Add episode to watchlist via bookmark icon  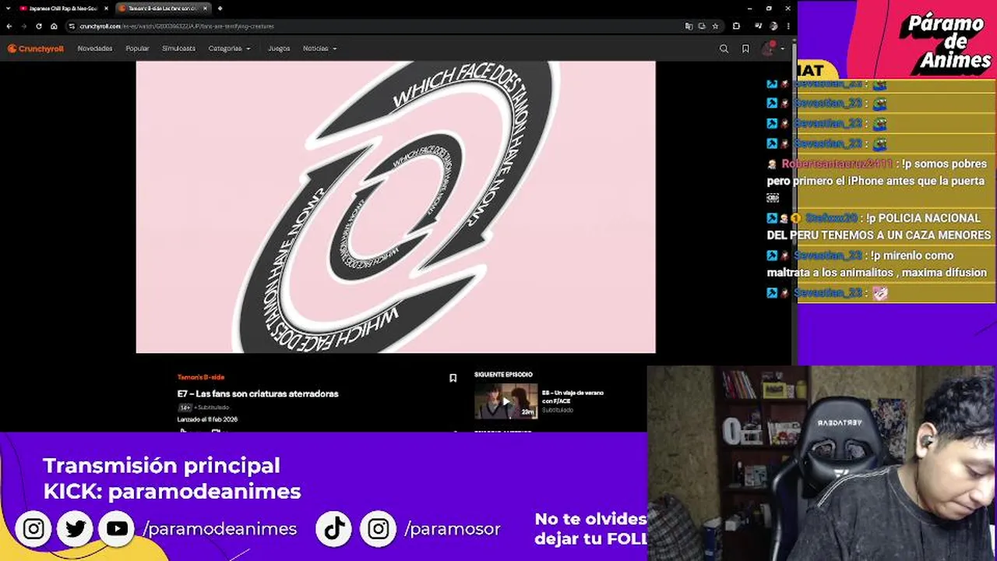point(453,378)
